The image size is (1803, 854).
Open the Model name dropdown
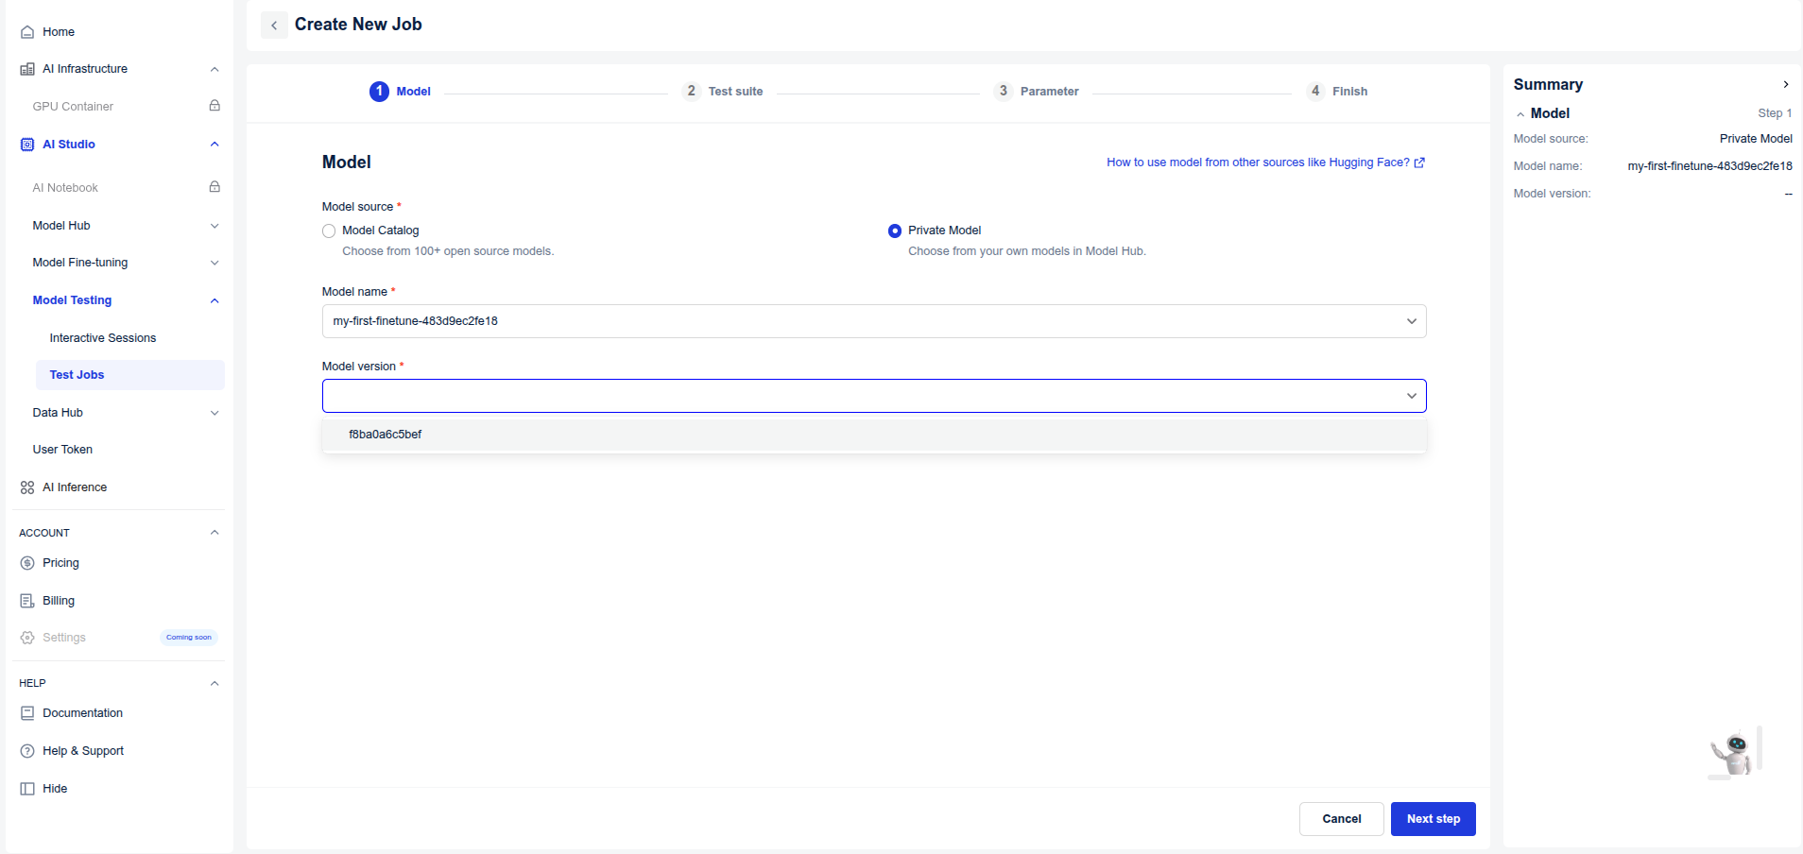[873, 321]
